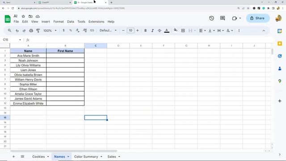Image resolution: width=286 pixels, height=161 pixels.
Task: Open the font family dropdown
Action: 108,30
